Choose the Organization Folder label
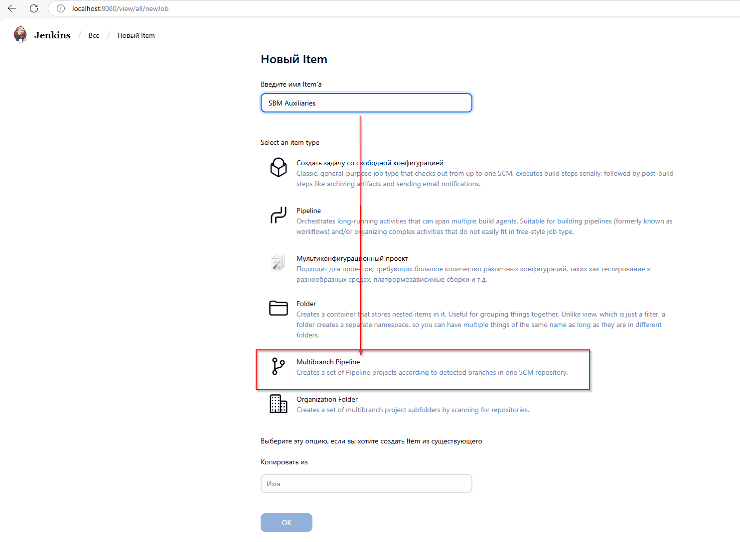 pos(327,399)
